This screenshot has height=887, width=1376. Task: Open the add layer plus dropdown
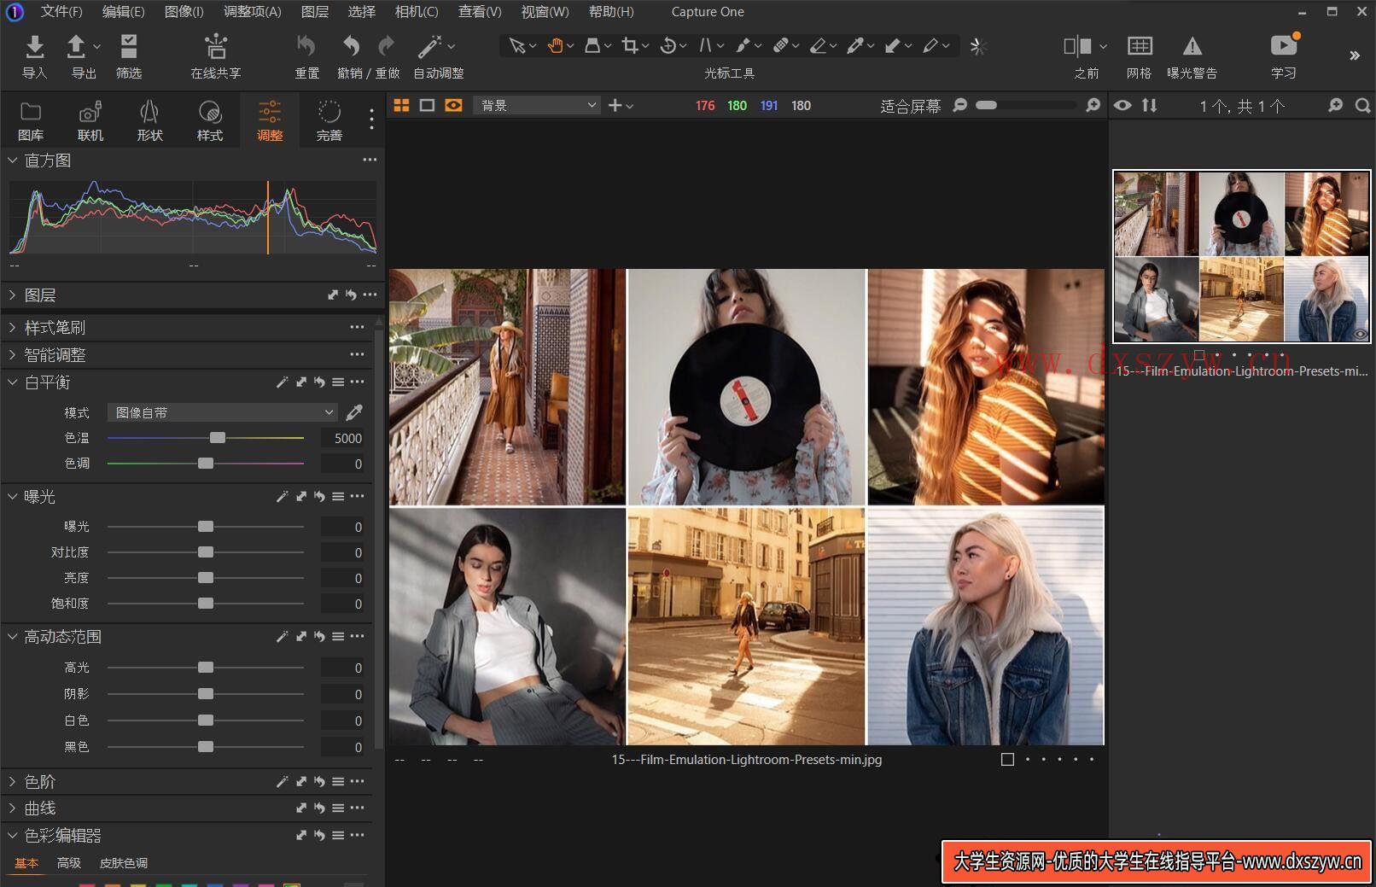point(620,105)
